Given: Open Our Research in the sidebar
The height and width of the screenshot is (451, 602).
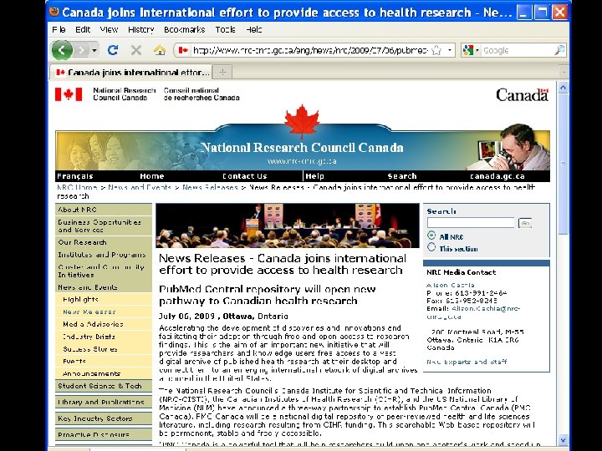Looking at the screenshot, I should click(x=104, y=242).
